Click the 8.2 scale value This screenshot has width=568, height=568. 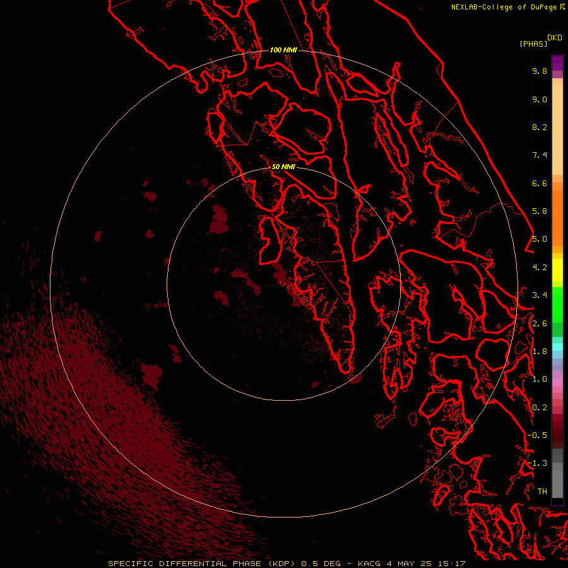pyautogui.click(x=540, y=127)
